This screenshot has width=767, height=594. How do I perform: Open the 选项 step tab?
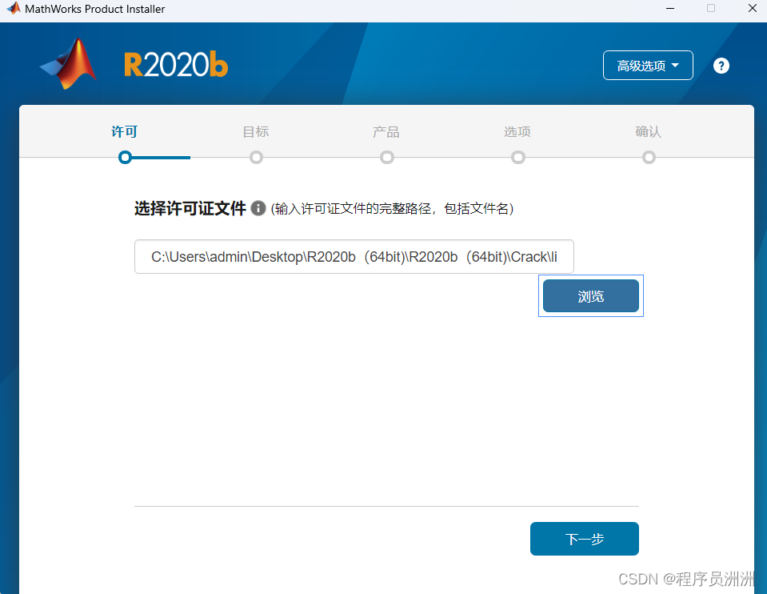click(517, 131)
